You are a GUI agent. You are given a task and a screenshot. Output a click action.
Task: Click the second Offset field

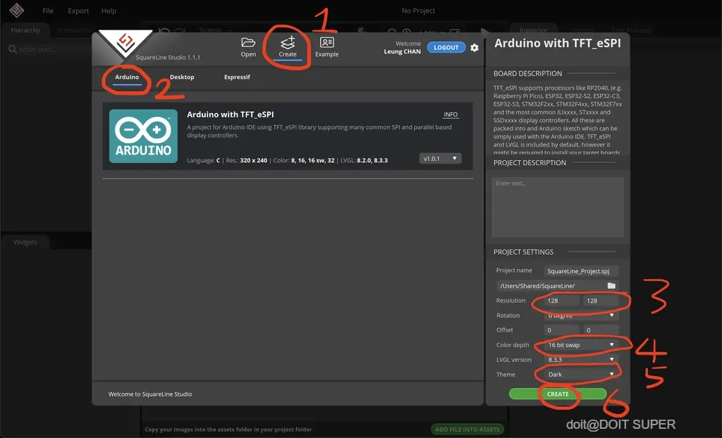[x=601, y=330]
